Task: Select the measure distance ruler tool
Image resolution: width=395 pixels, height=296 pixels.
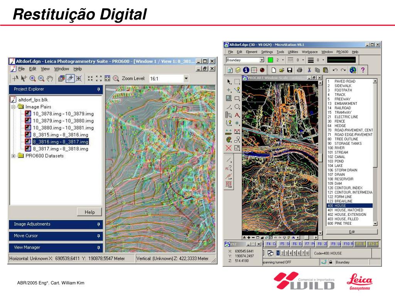Action: pos(229,131)
